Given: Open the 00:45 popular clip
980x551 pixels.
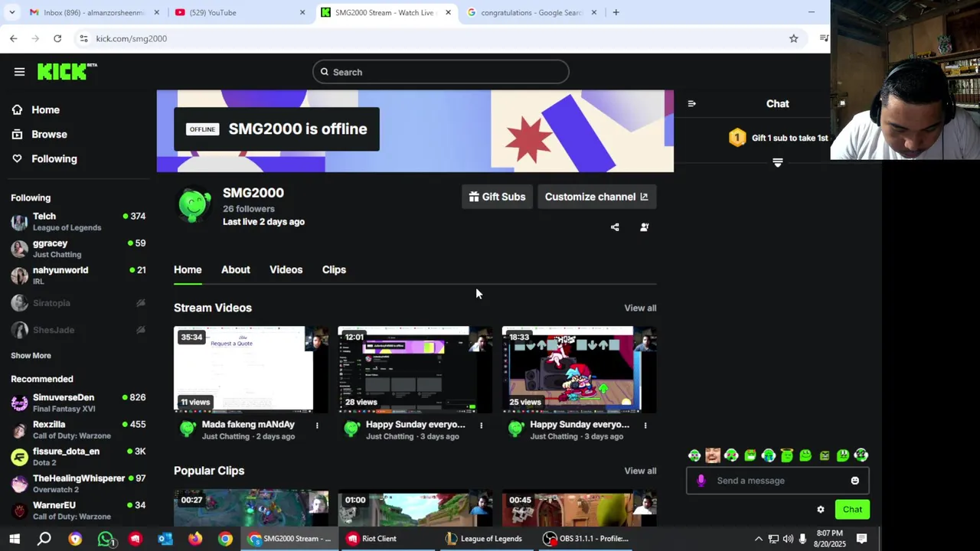Looking at the screenshot, I should point(579,508).
